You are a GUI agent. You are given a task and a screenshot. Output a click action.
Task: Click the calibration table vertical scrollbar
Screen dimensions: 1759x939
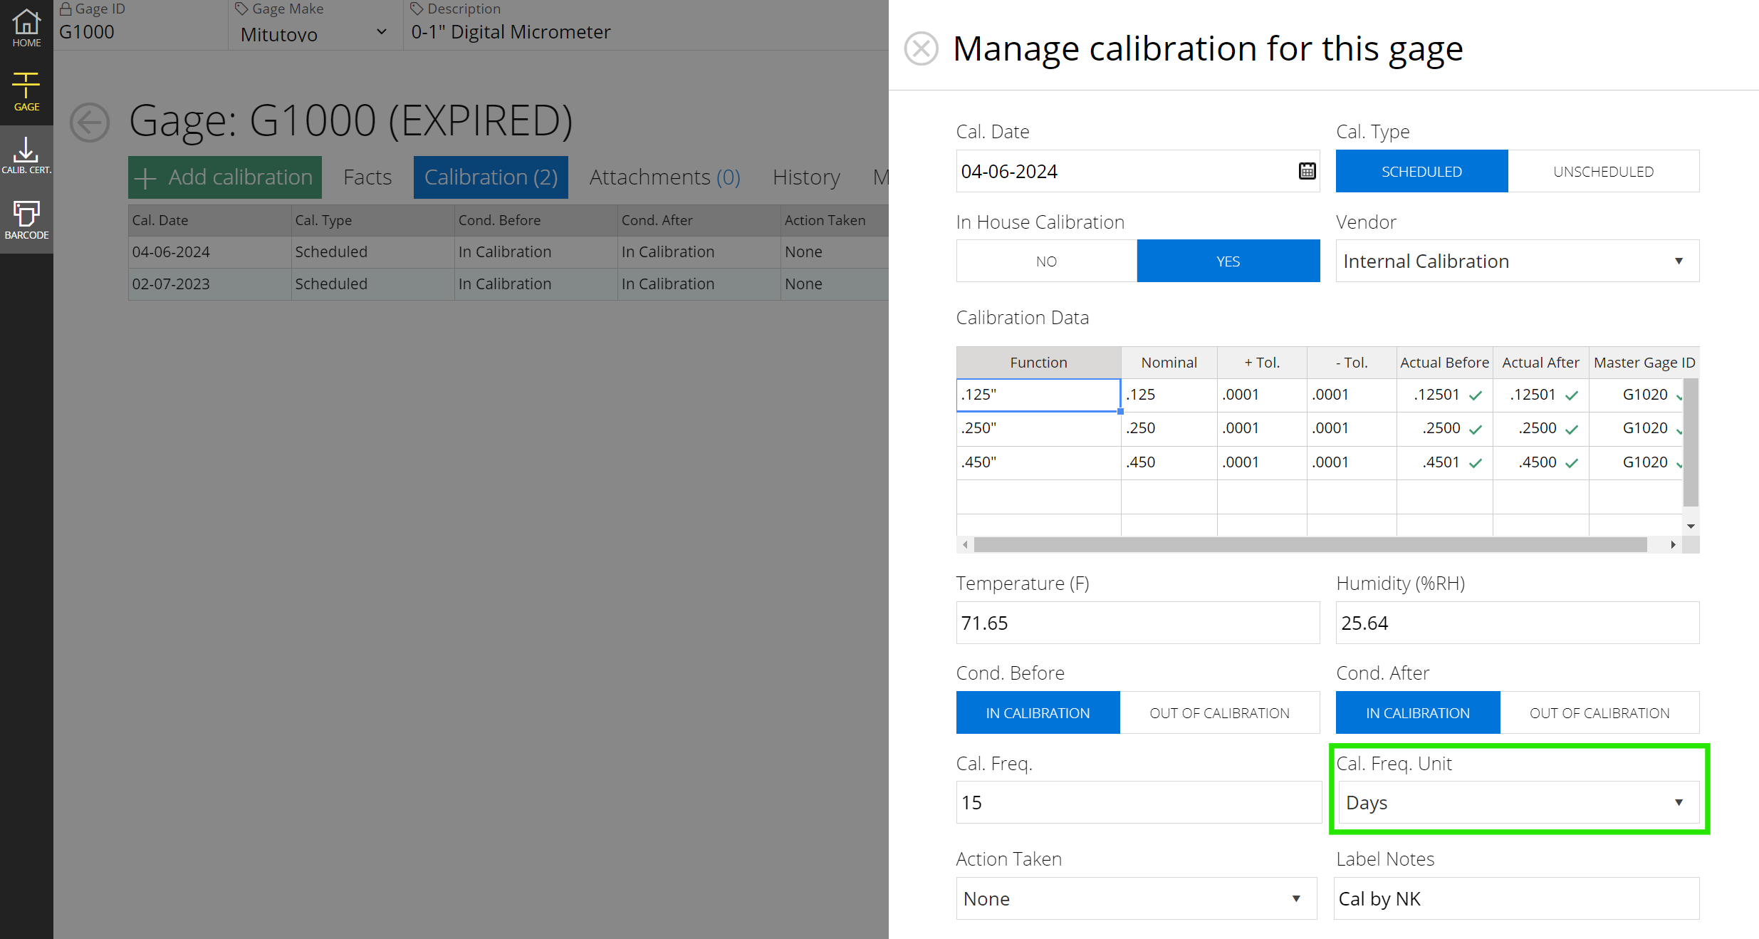coord(1691,442)
